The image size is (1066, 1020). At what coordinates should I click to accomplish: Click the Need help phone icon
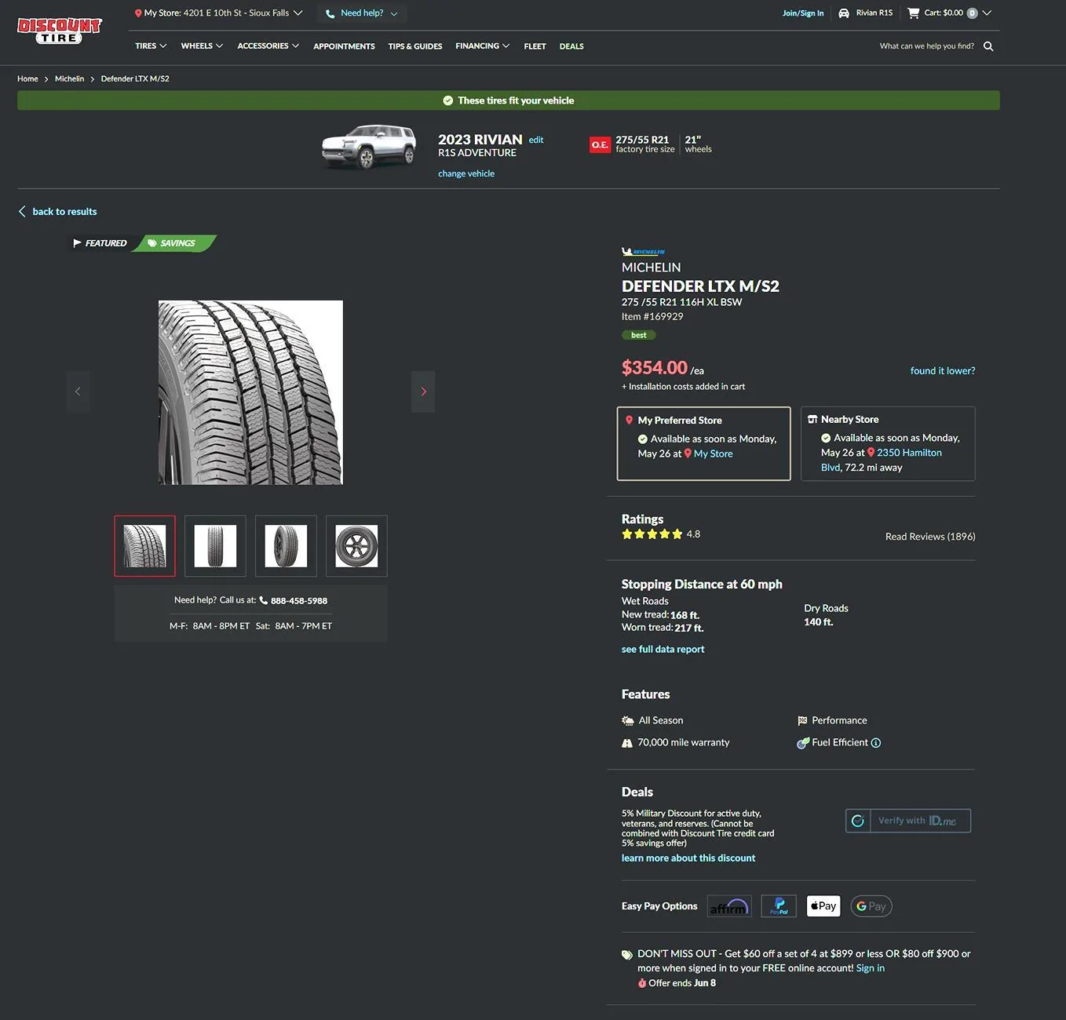[330, 13]
